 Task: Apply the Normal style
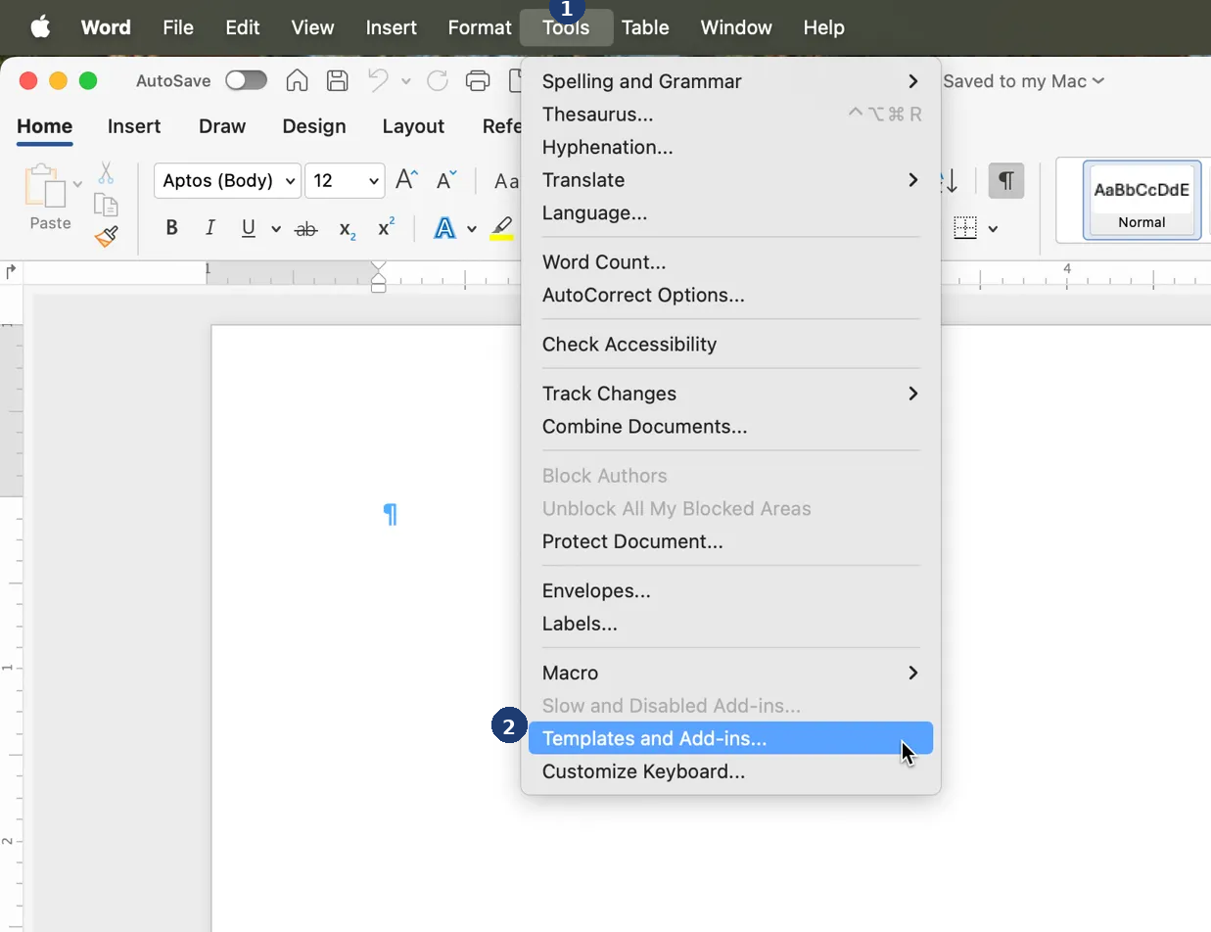pos(1141,201)
